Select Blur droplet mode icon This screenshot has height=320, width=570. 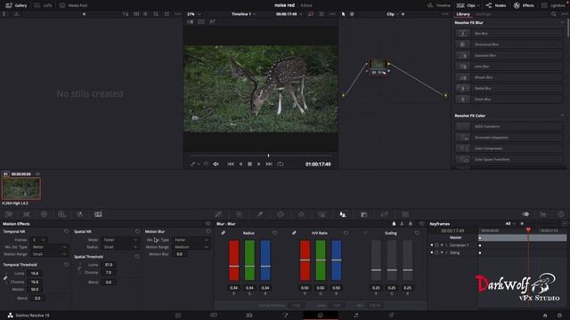click(394, 224)
